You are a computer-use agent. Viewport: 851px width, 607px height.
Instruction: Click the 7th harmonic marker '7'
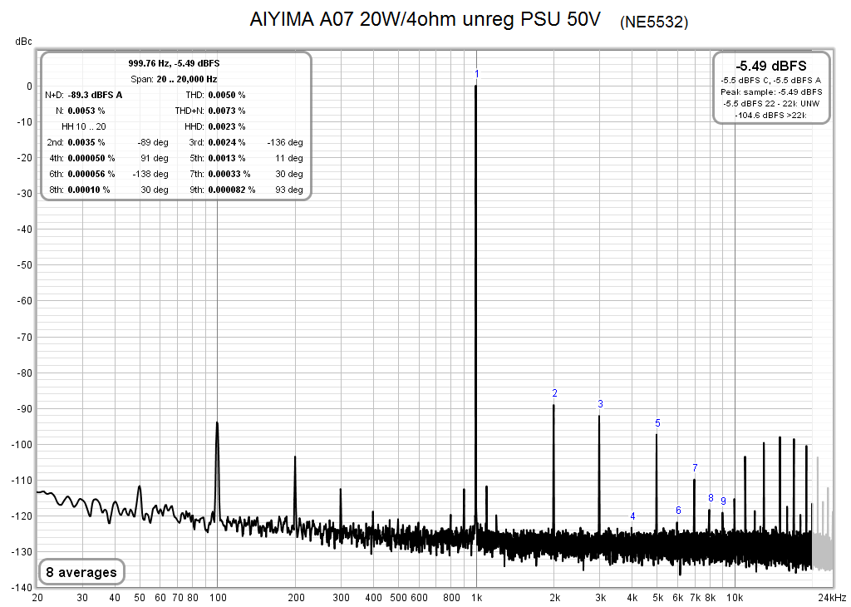(696, 467)
